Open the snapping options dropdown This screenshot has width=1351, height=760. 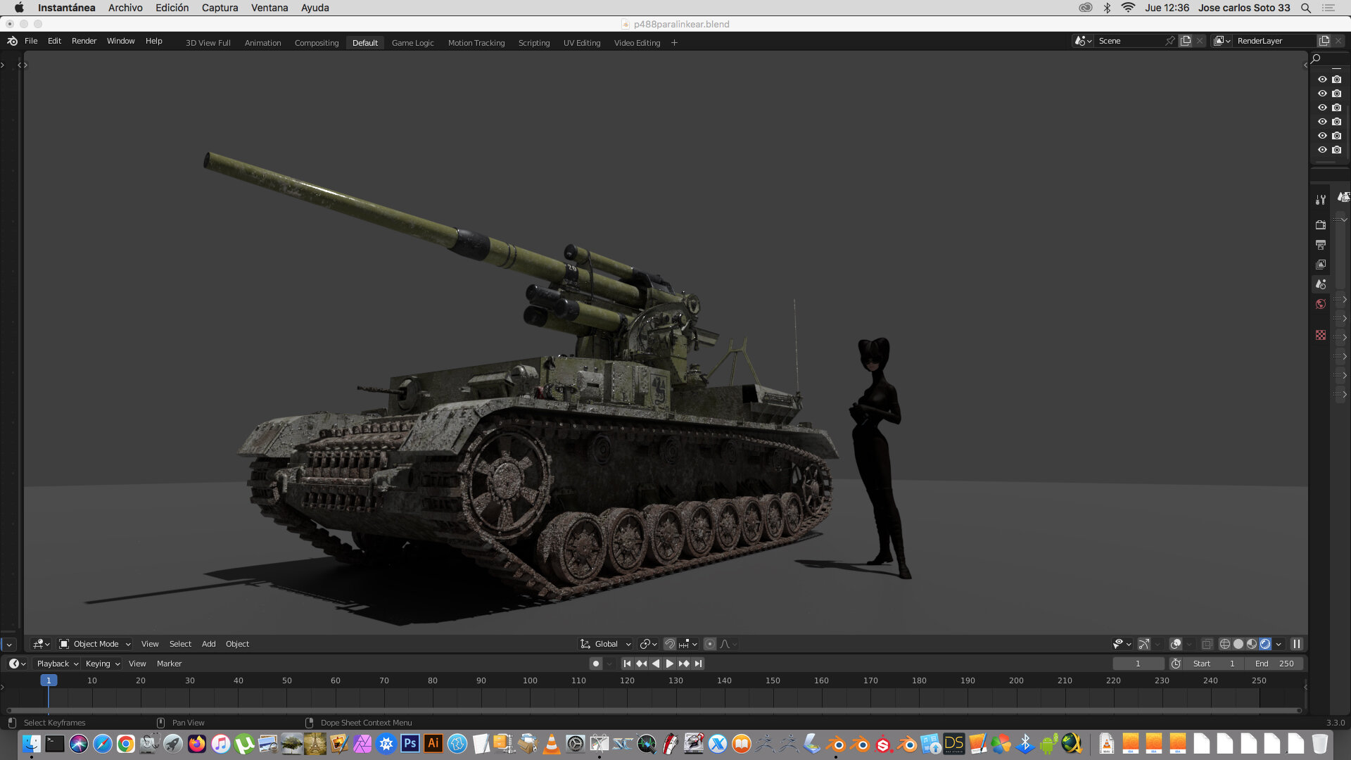coord(688,644)
